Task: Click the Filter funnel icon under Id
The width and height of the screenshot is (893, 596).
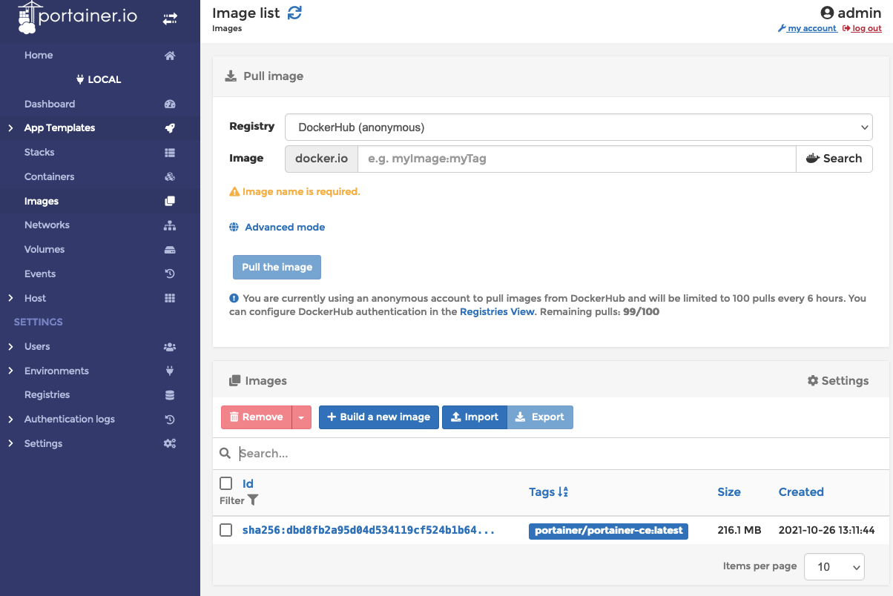Action: pyautogui.click(x=253, y=500)
